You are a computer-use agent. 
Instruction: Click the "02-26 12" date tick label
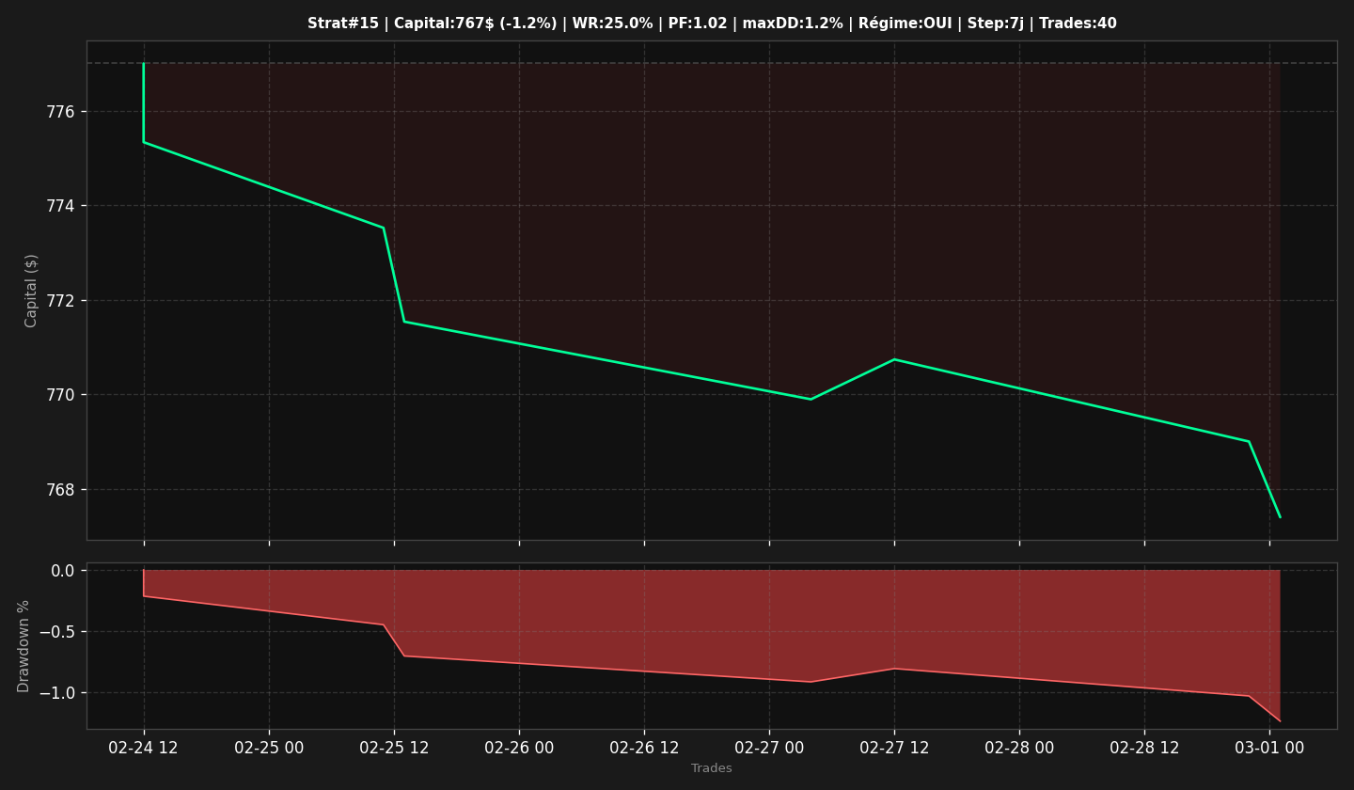644,748
